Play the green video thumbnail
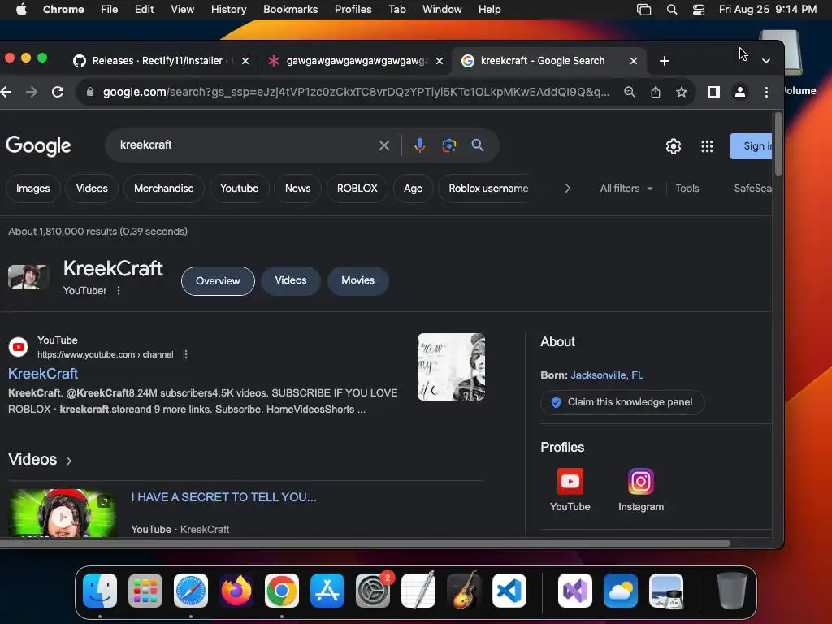Image resolution: width=832 pixels, height=624 pixels. click(x=63, y=513)
